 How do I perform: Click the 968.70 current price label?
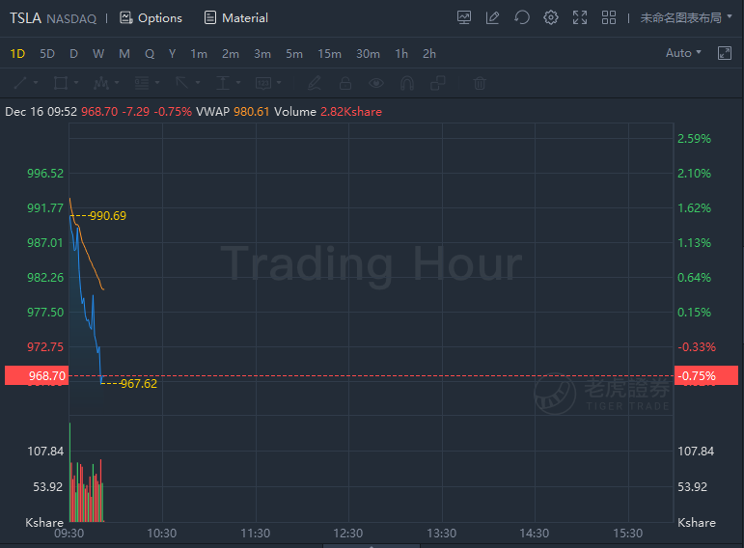coord(37,375)
